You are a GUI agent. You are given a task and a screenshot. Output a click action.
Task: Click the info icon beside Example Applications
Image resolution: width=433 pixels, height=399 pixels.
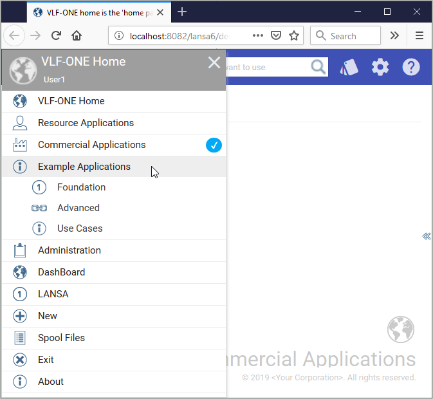[20, 167]
